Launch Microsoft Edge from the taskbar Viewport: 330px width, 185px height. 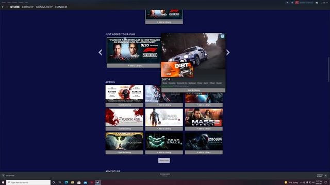[67, 182]
